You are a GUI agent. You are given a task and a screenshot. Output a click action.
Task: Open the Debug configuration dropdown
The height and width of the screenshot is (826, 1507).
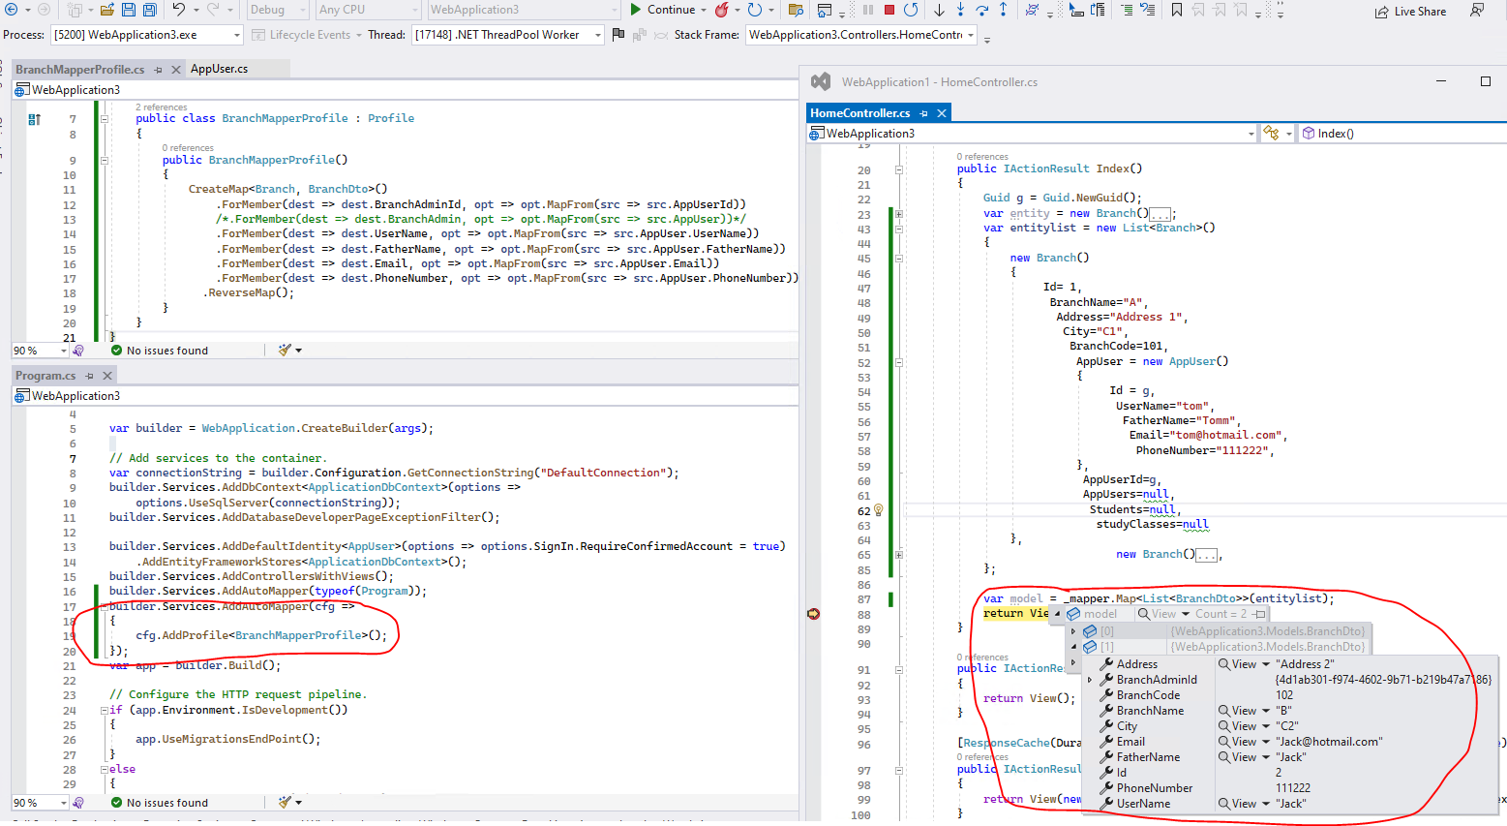276,10
